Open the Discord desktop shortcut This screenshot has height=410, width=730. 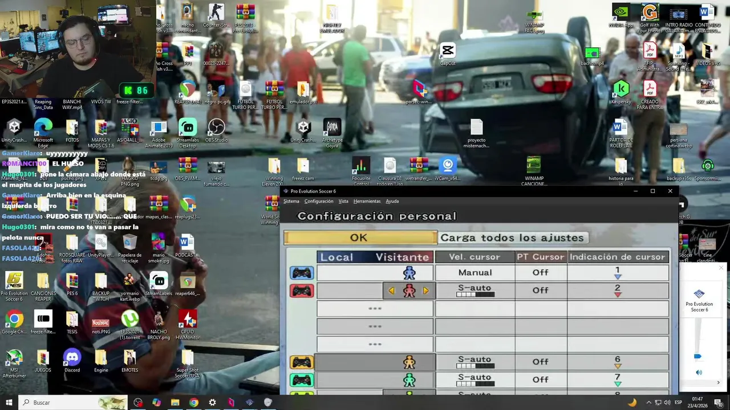tap(72, 360)
